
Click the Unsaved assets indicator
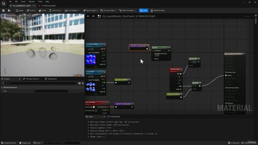(x=234, y=143)
